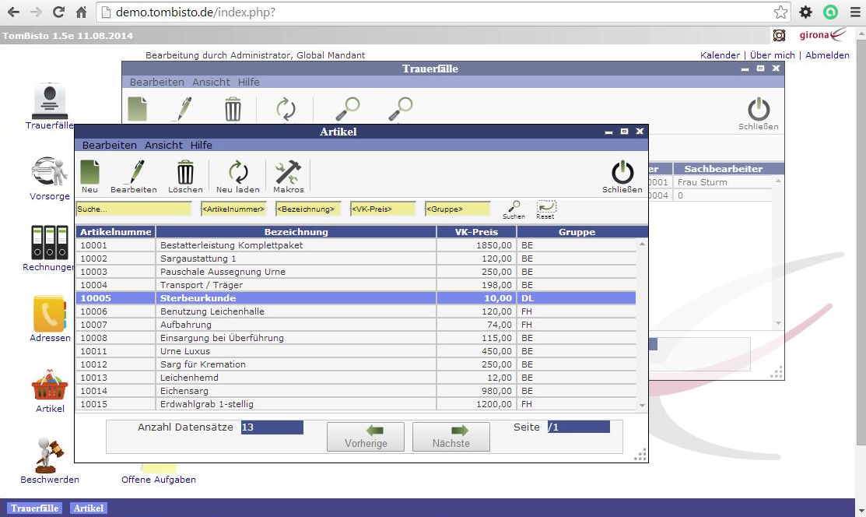Reset the article search filters

[545, 208]
